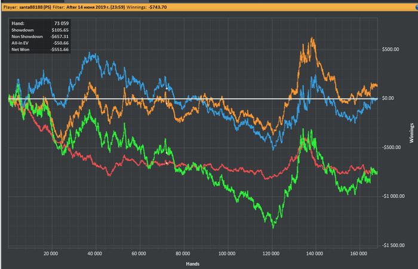The width and height of the screenshot is (418, 269).
Task: Click the 160 000 x-axis label
Action: click(x=358, y=253)
